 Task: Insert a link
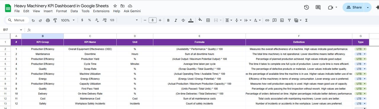[x=267, y=20]
